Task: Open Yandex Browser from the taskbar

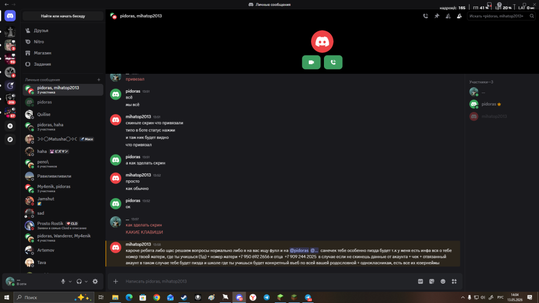Action: pyautogui.click(x=253, y=298)
